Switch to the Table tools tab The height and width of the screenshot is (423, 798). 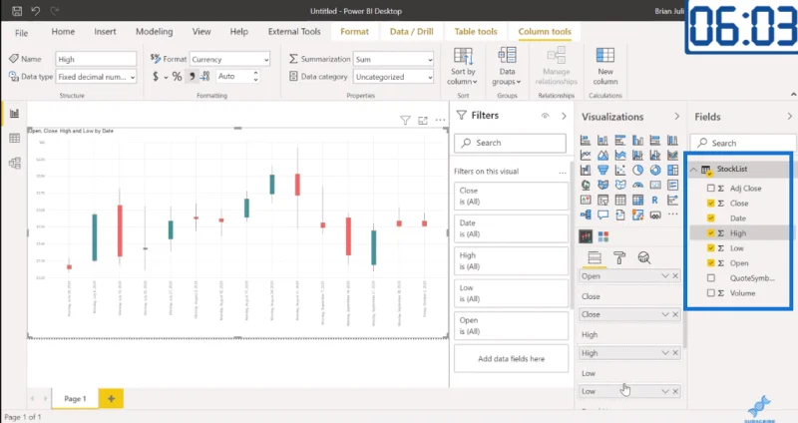(476, 32)
